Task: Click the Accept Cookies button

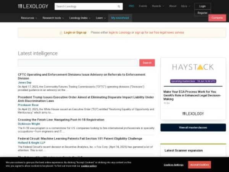Action: coord(199,165)
